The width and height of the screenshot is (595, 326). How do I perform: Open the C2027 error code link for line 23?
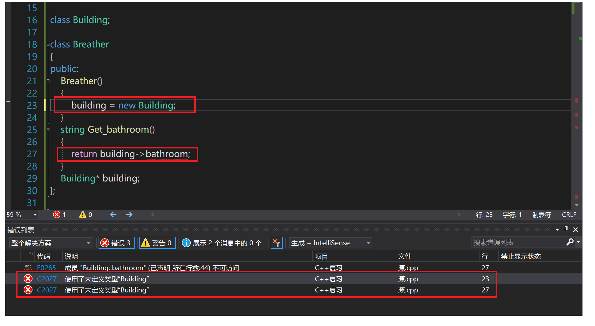(x=47, y=279)
